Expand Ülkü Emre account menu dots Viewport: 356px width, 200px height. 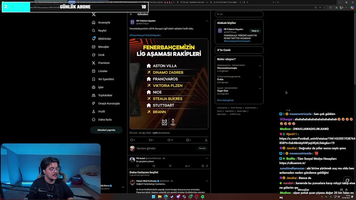pos(123,187)
